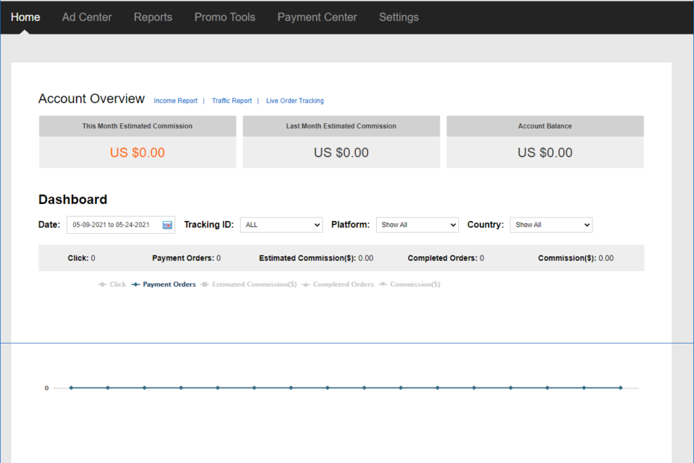694x463 pixels.
Task: Select the Click: 0 summary stat
Action: click(81, 258)
